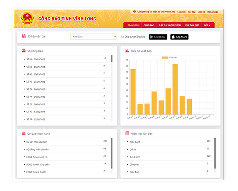Open the Năm 2021 year dropdown
238x191 pixels.
coord(94,37)
